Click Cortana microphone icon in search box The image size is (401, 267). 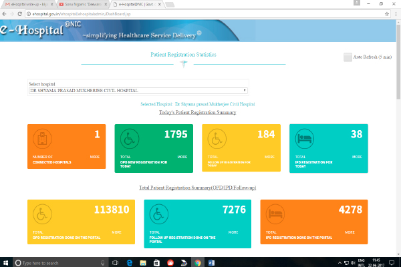(x=102, y=262)
